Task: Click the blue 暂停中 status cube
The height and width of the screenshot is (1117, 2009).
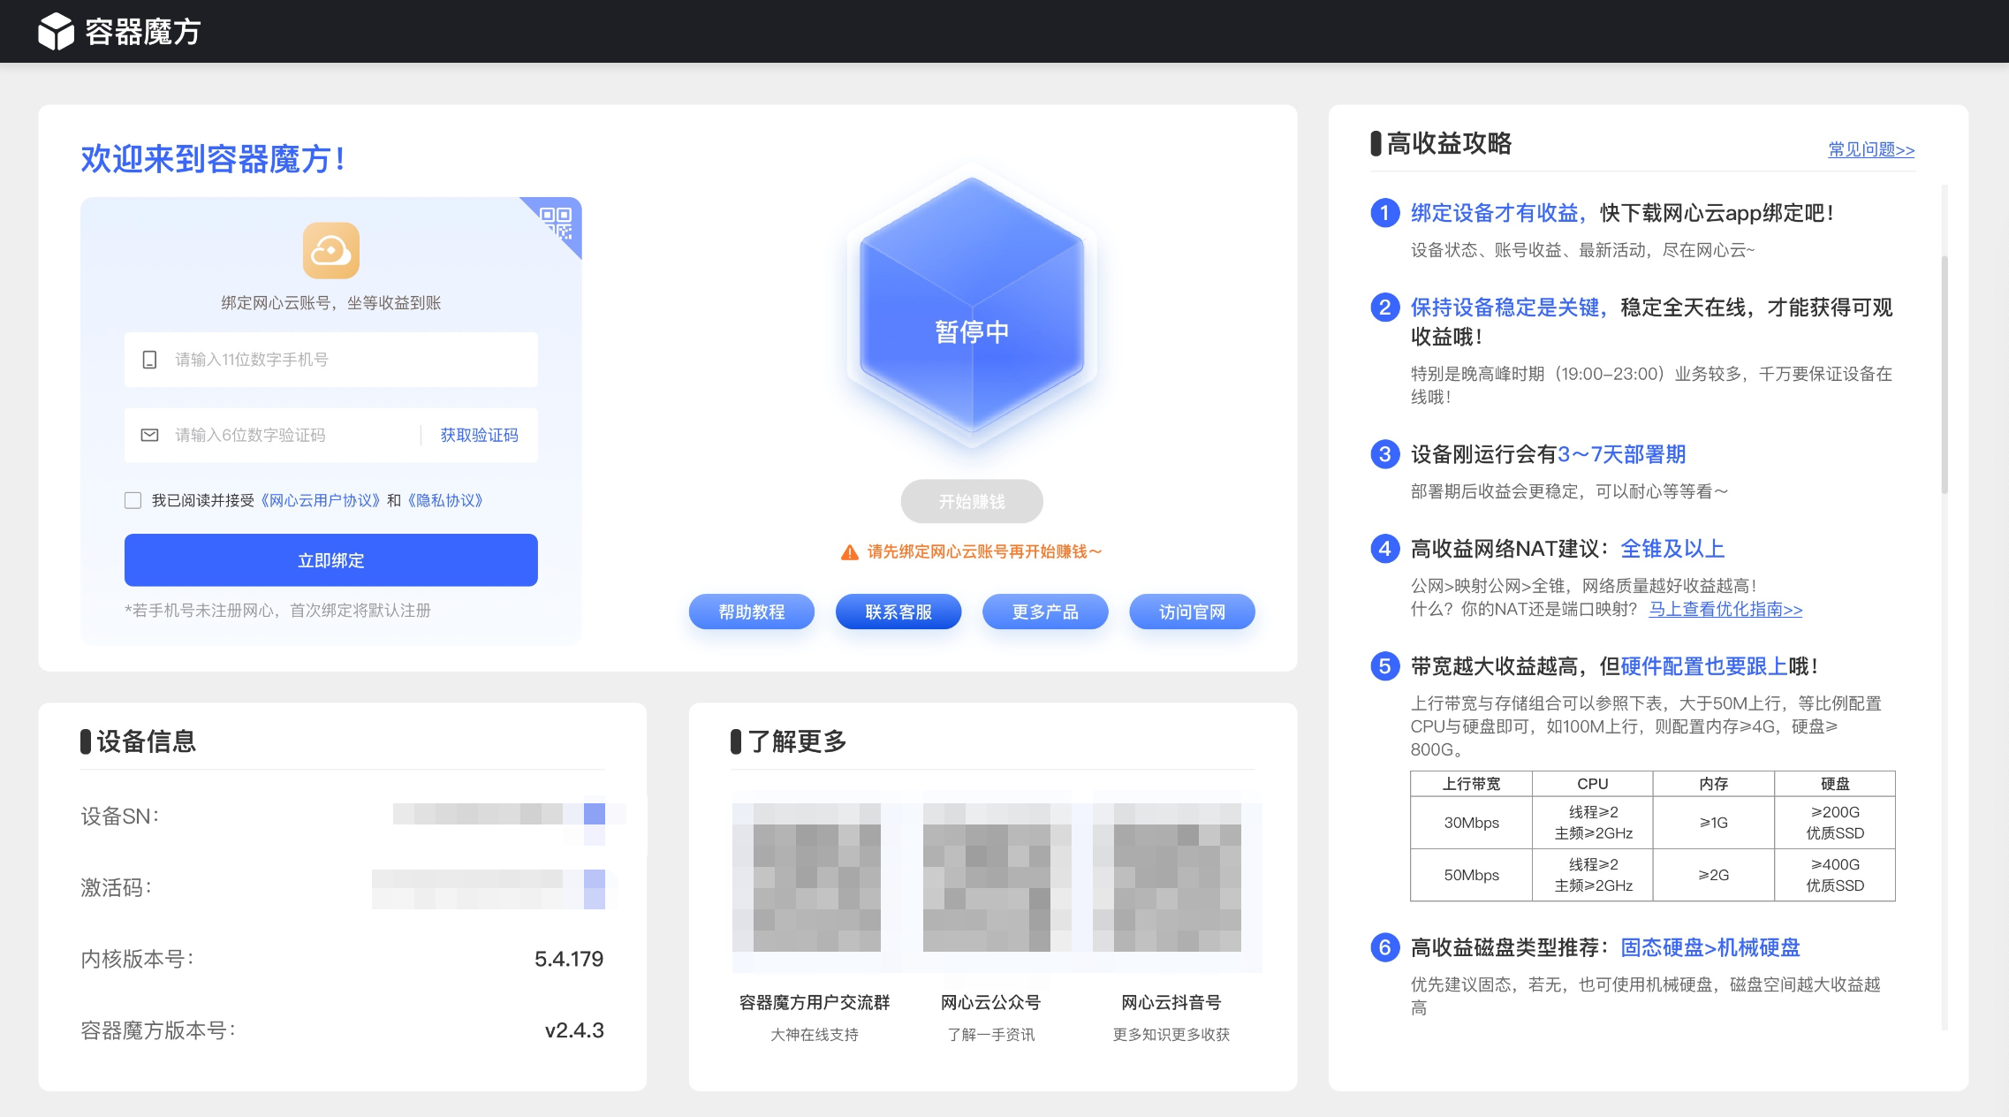Action: [972, 305]
